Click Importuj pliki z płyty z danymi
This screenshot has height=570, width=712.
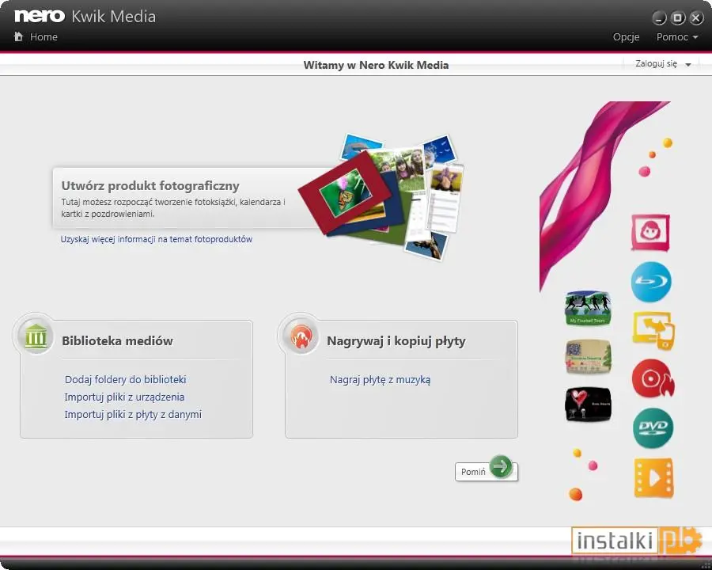133,414
